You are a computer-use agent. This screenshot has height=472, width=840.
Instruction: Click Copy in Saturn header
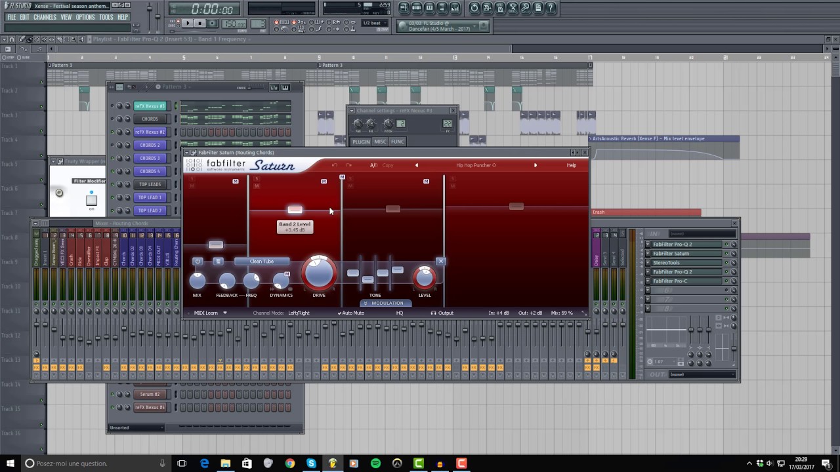(x=388, y=165)
